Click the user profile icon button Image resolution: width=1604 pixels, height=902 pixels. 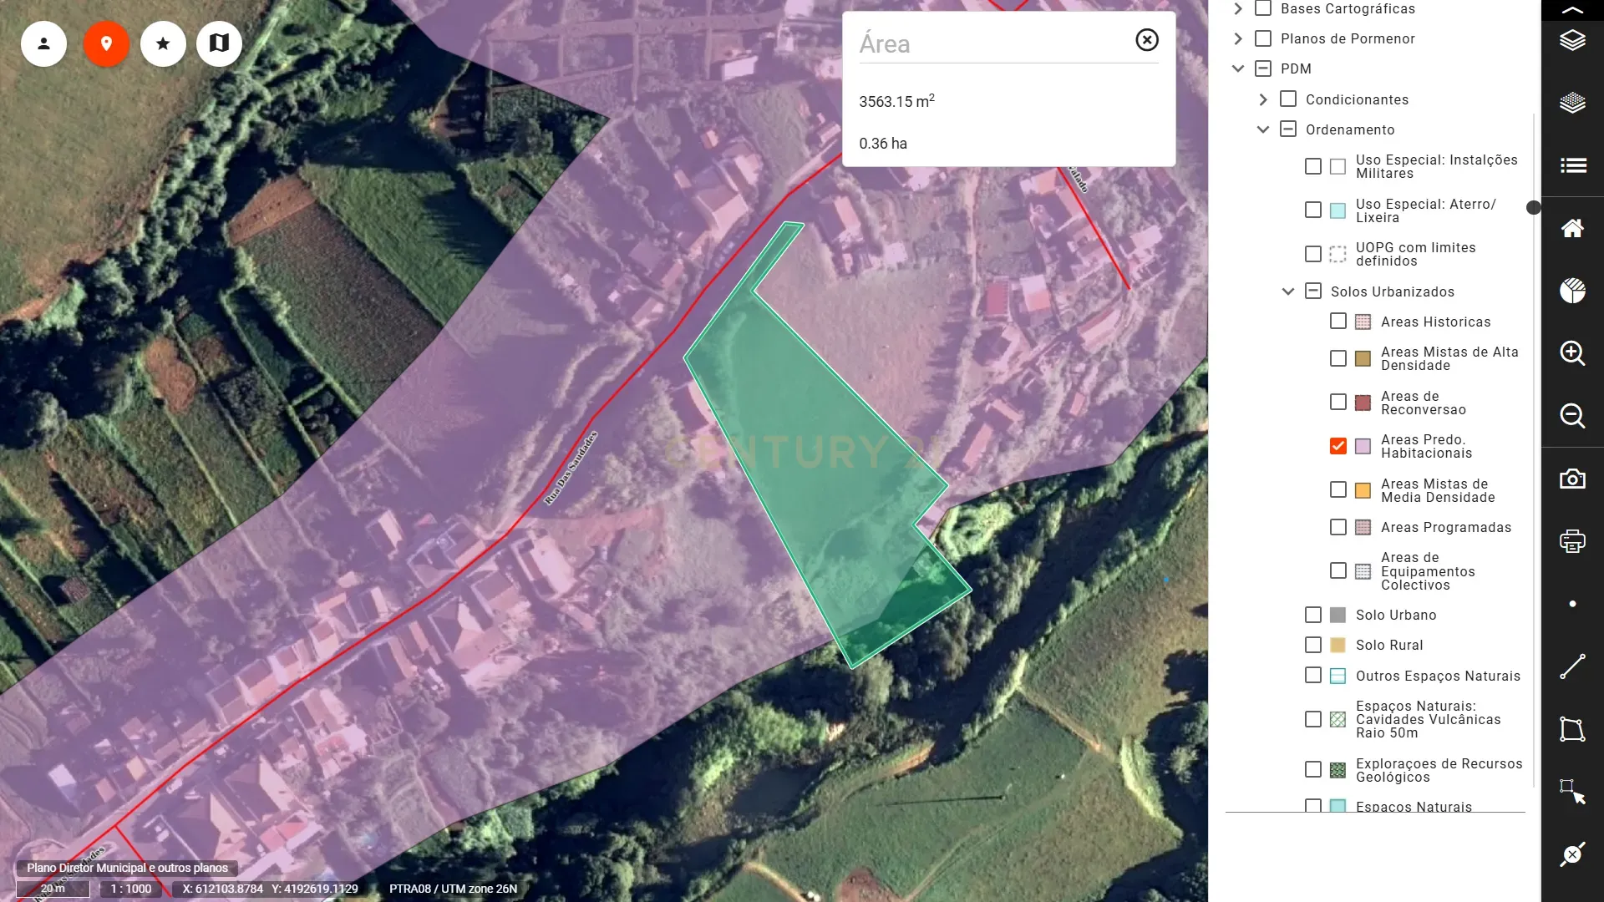[x=43, y=43]
